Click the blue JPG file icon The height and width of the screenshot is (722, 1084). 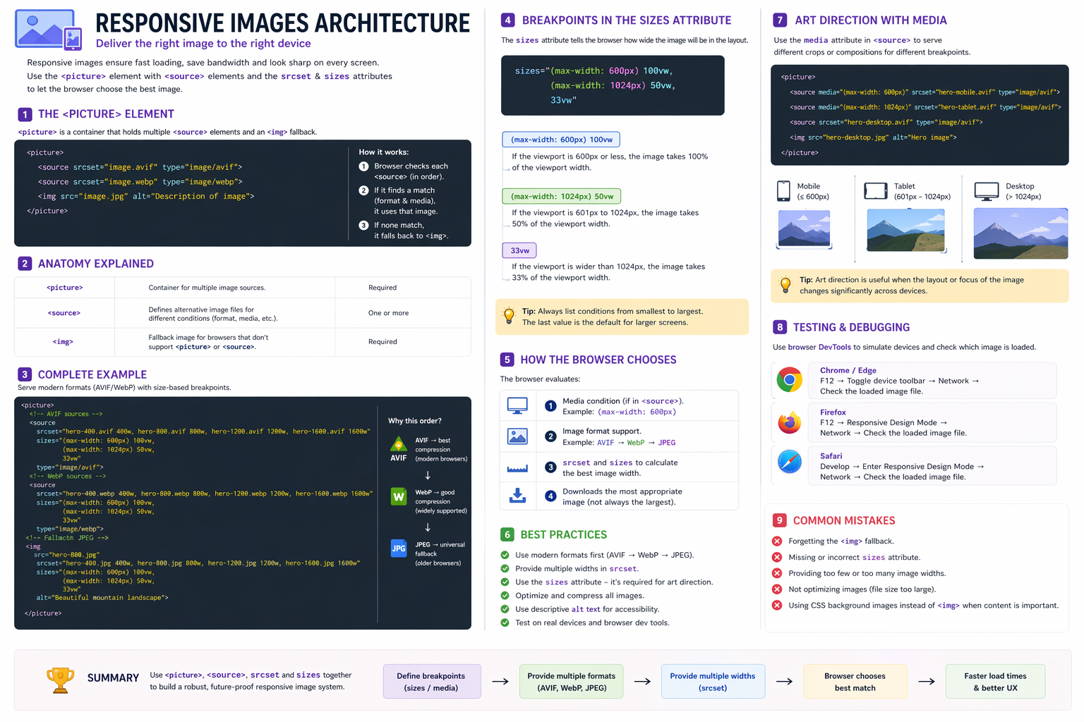pos(399,548)
